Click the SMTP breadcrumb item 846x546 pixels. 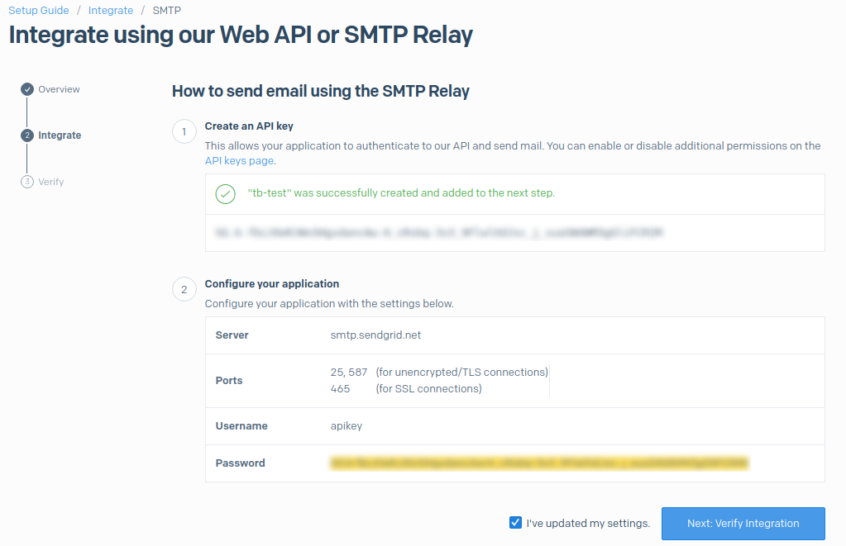[166, 10]
